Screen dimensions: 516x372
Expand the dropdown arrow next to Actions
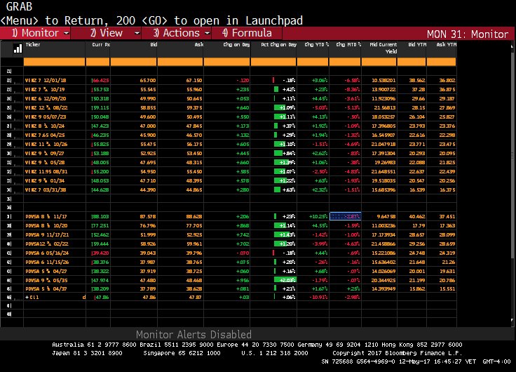pyautogui.click(x=208, y=33)
